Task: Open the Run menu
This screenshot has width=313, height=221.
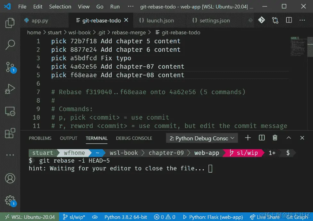Action: coord(115,6)
